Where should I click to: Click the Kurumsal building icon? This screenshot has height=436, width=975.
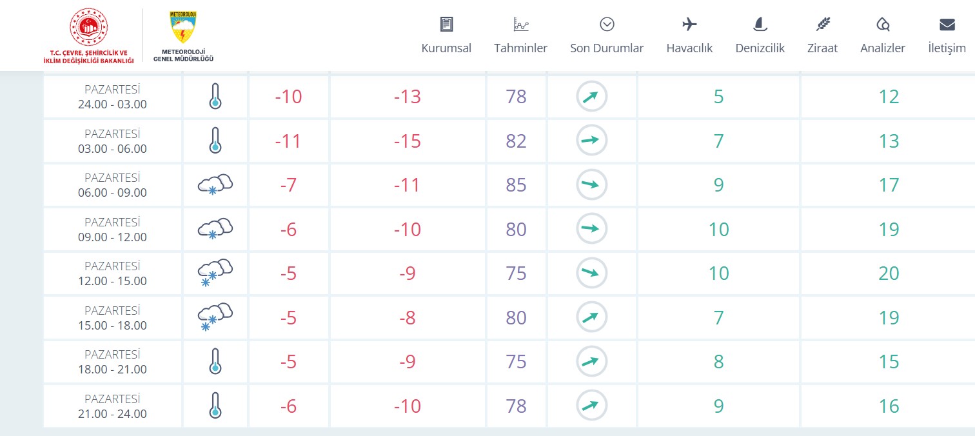pos(446,25)
